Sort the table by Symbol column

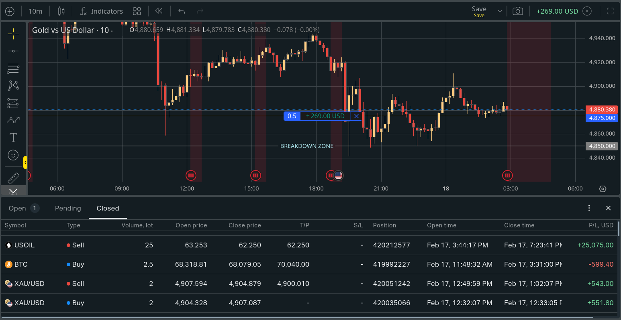pos(15,225)
